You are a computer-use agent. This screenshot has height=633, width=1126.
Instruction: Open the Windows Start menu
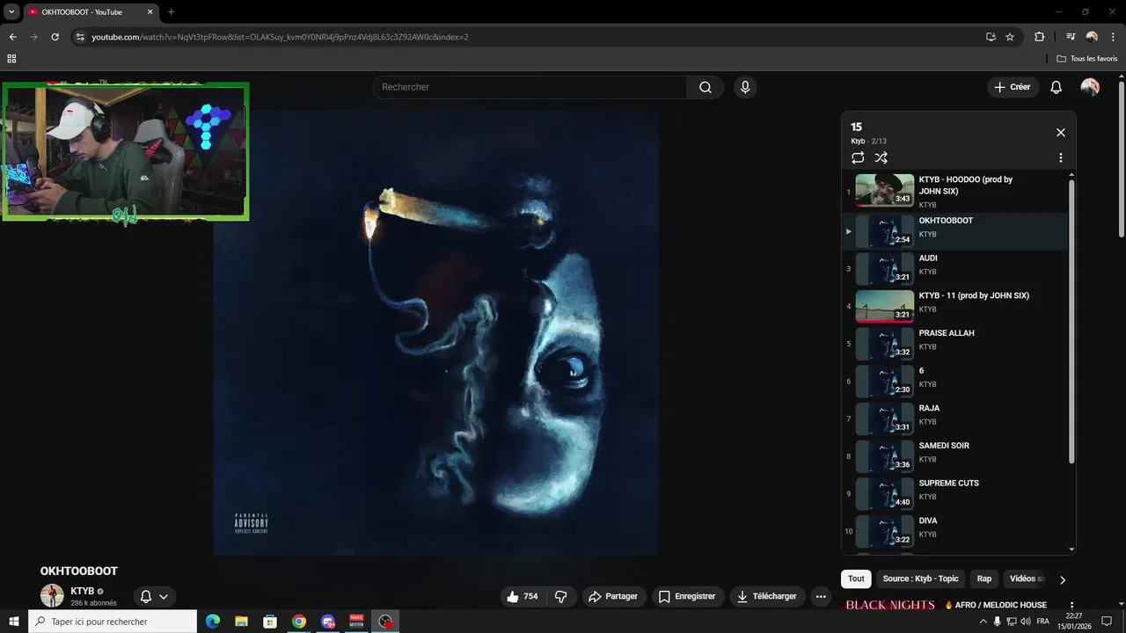tap(14, 622)
